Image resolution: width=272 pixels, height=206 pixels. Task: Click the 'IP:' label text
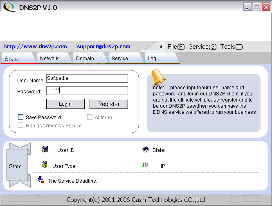tap(164, 166)
